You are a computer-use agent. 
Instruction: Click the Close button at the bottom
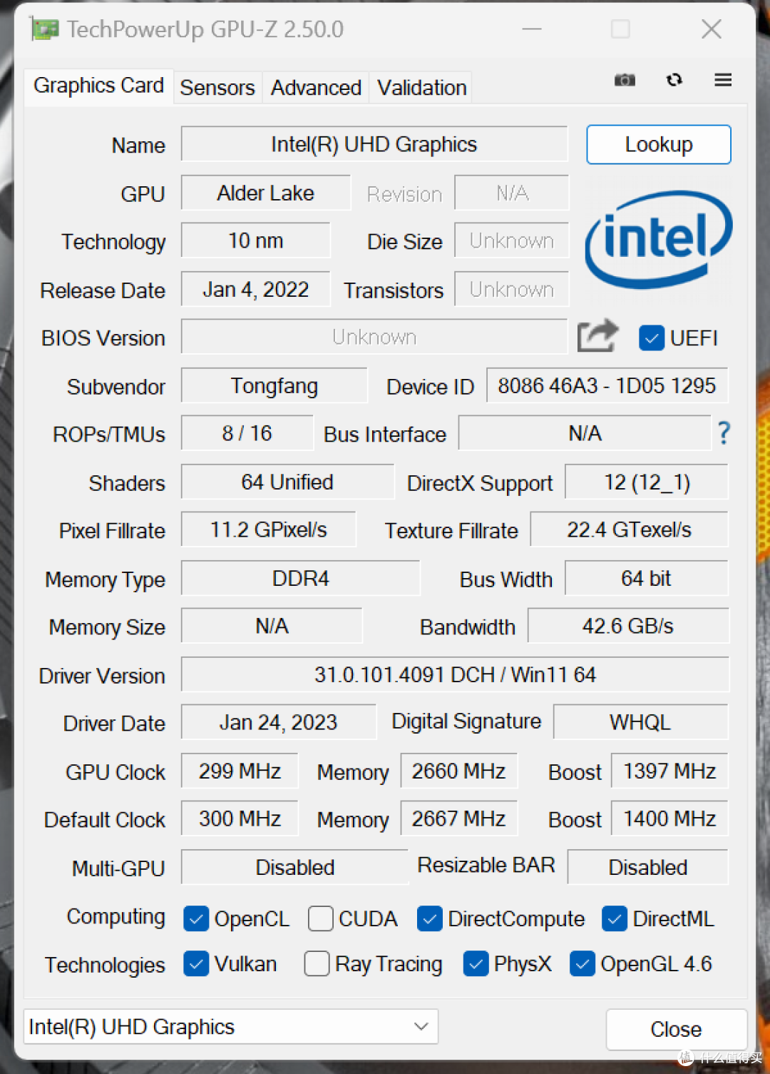pyautogui.click(x=676, y=1029)
